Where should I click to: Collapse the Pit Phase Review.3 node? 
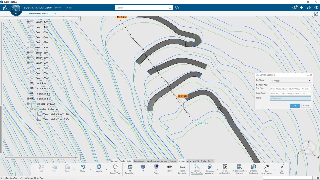28,104
